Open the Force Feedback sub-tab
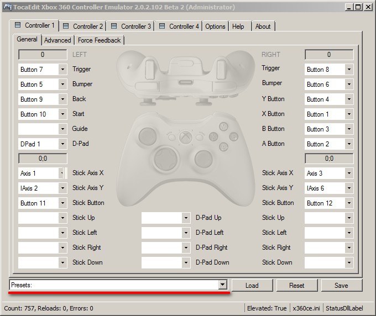Screen dimensions: 376x316 click(x=100, y=40)
